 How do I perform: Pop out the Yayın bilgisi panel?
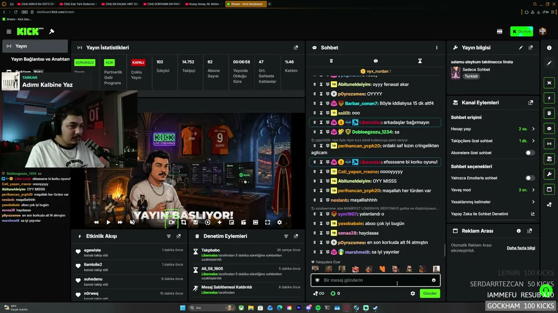[x=531, y=47]
